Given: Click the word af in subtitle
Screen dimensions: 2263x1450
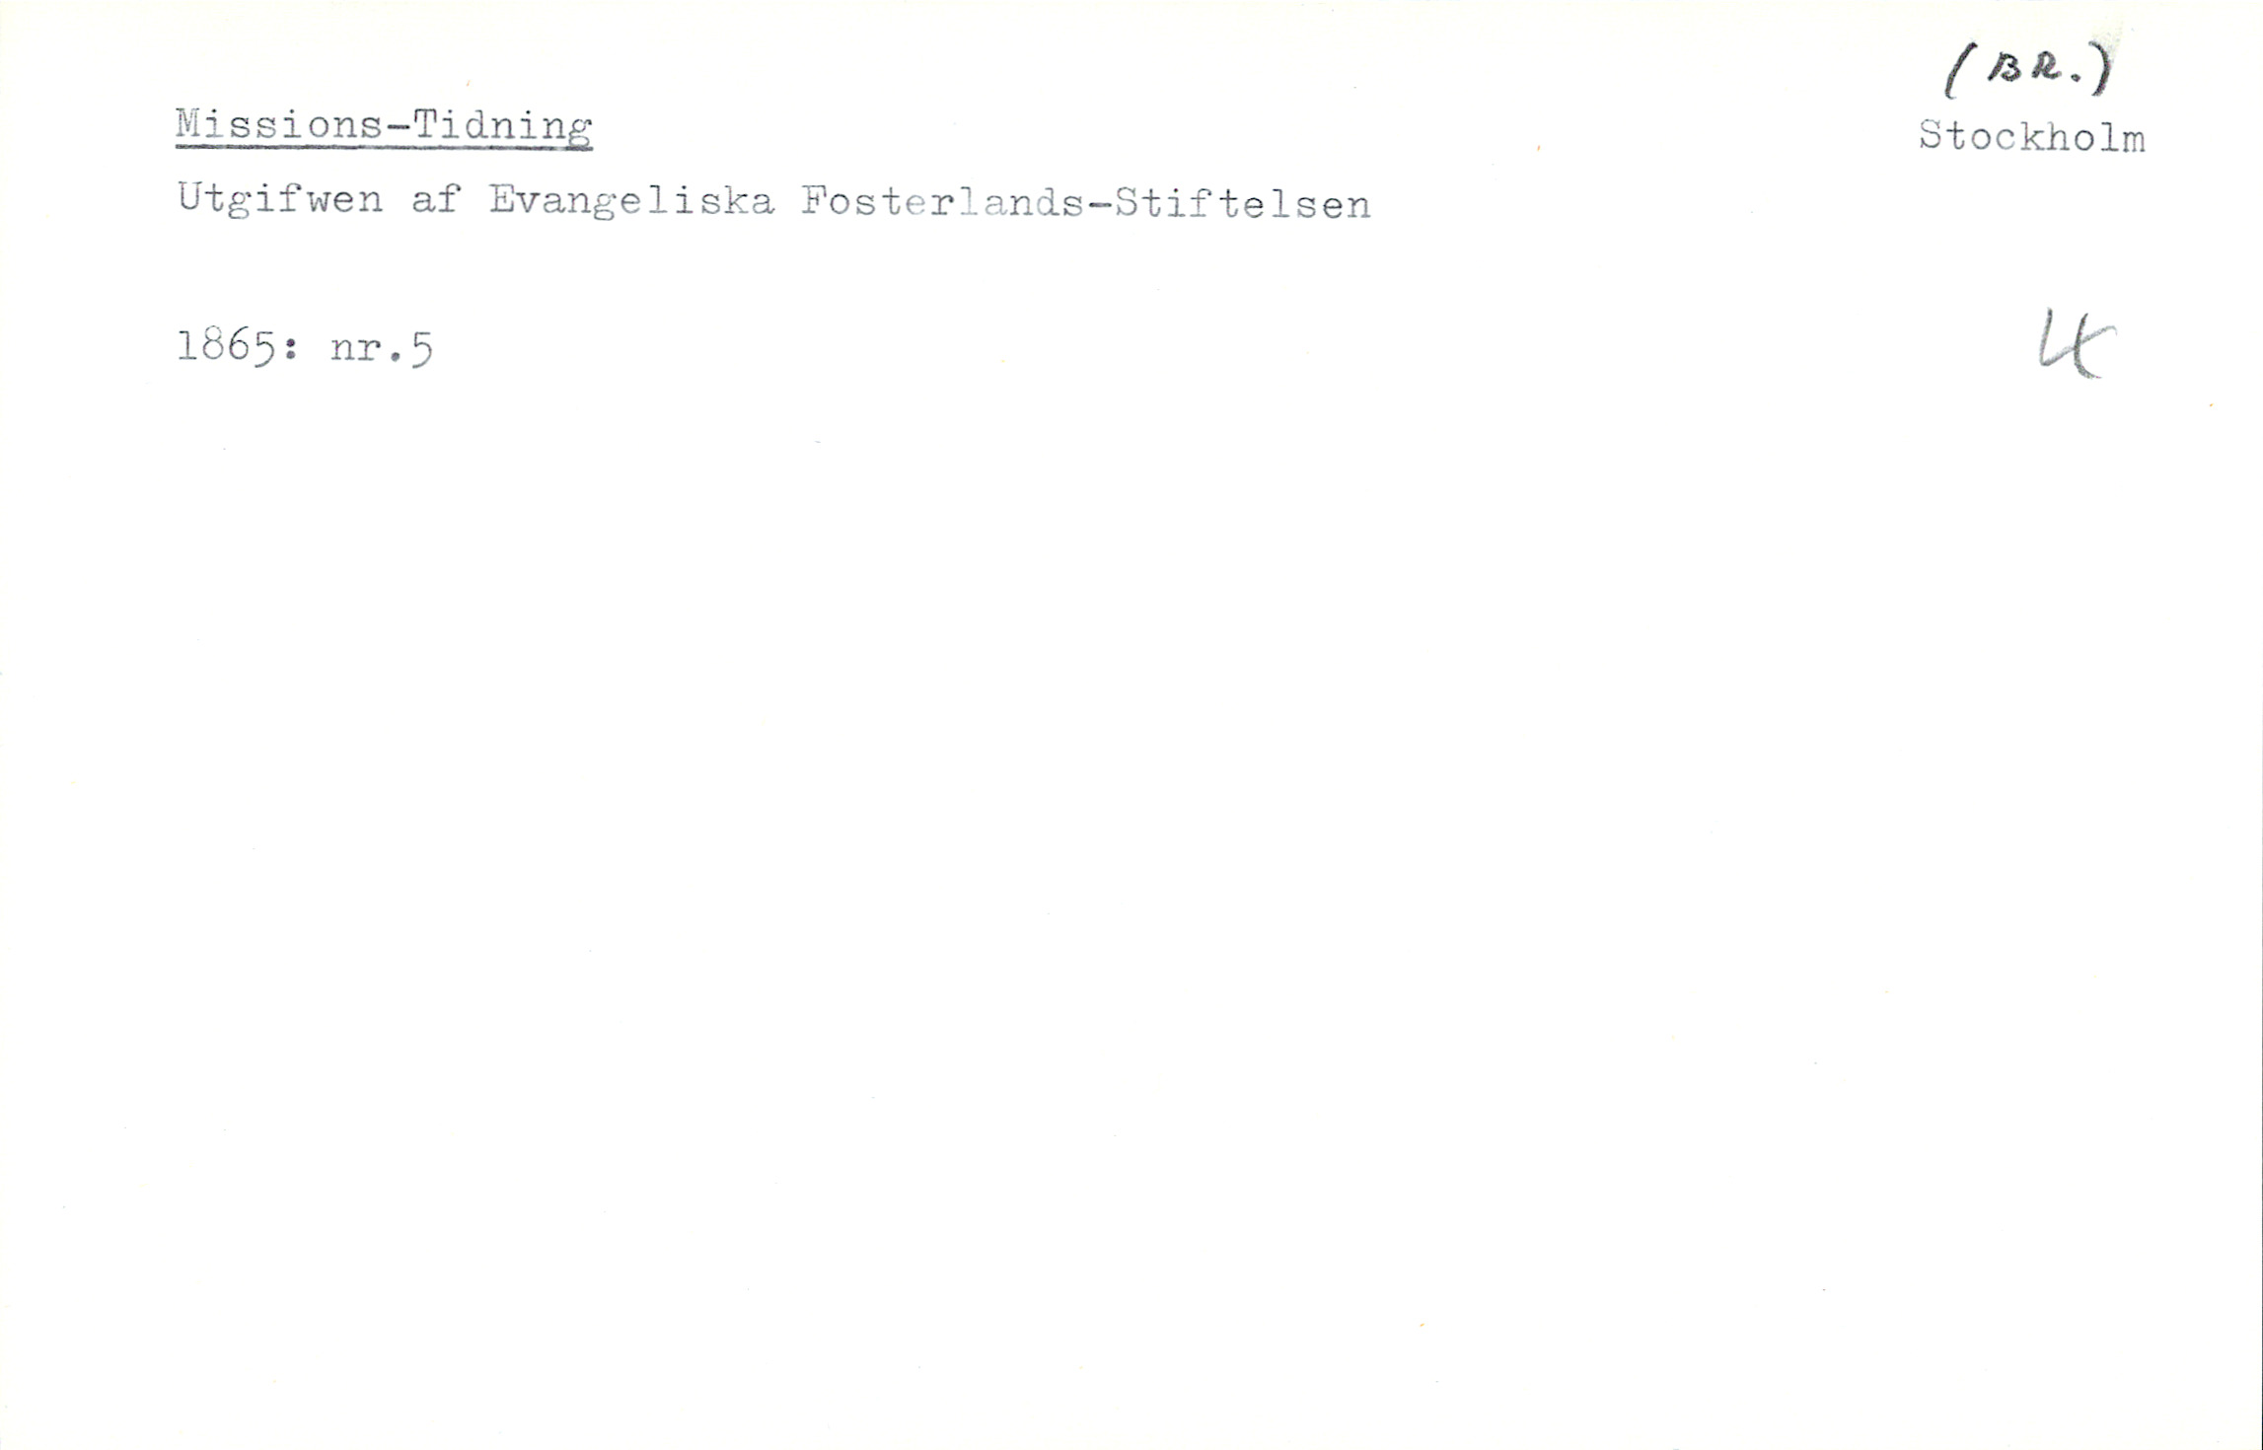Looking at the screenshot, I should coord(436,199).
